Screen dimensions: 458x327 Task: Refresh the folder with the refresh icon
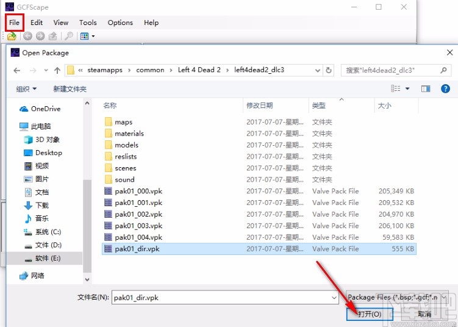(x=329, y=70)
